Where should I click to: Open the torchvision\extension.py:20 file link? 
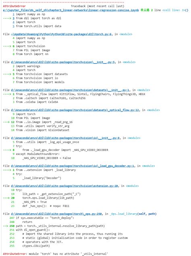click(64, 186)
